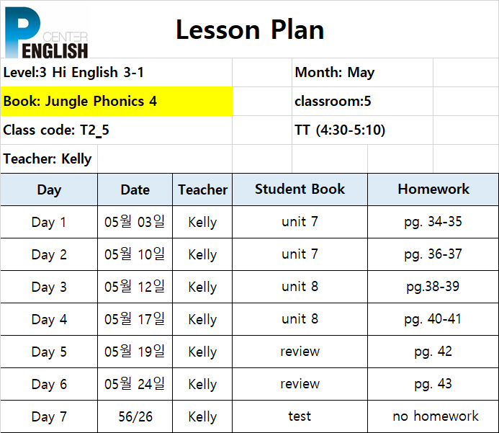The width and height of the screenshot is (499, 433).
Task: Click the Day 1 cell
Action: [49, 222]
